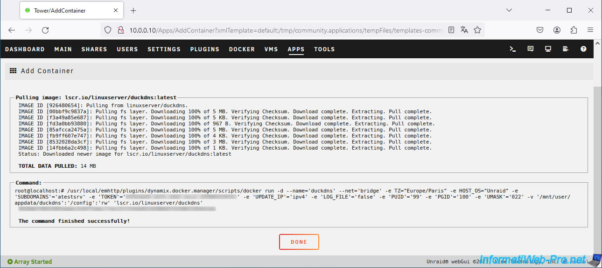This screenshot has width=602, height=268.
Task: Open the Docker menu item
Action: point(242,49)
